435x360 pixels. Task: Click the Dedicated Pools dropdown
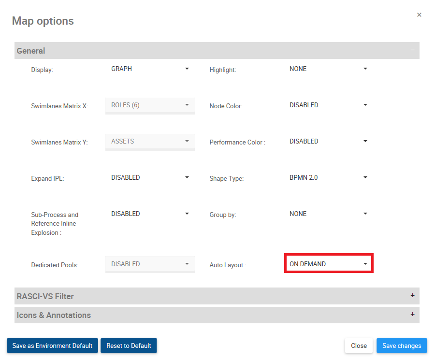tap(150, 264)
